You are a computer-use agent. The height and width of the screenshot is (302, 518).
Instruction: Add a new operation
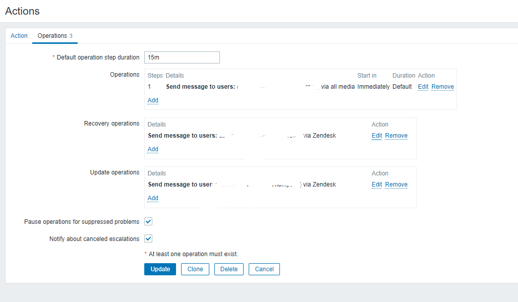152,100
